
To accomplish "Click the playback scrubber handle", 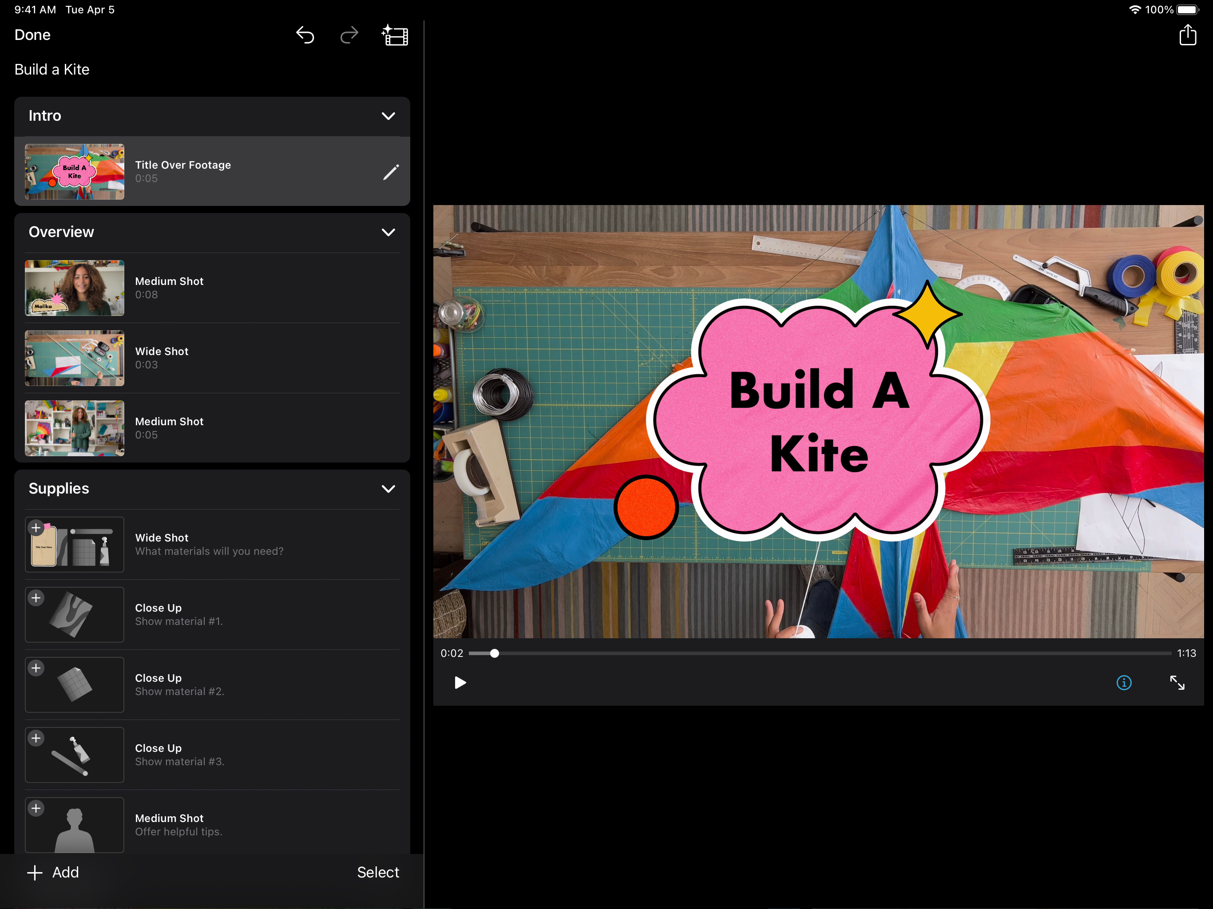I will pyautogui.click(x=494, y=653).
